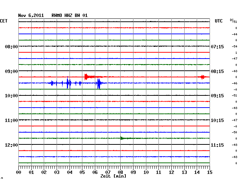The height and width of the screenshot is (182, 239).
Task: Click the '09:15' UTC time label
Action: pyautogui.click(x=217, y=96)
